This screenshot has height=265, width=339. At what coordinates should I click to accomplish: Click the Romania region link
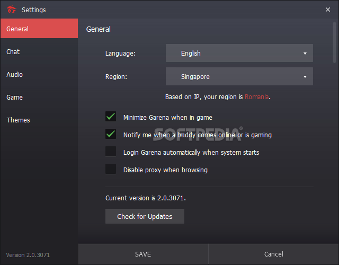pos(256,96)
